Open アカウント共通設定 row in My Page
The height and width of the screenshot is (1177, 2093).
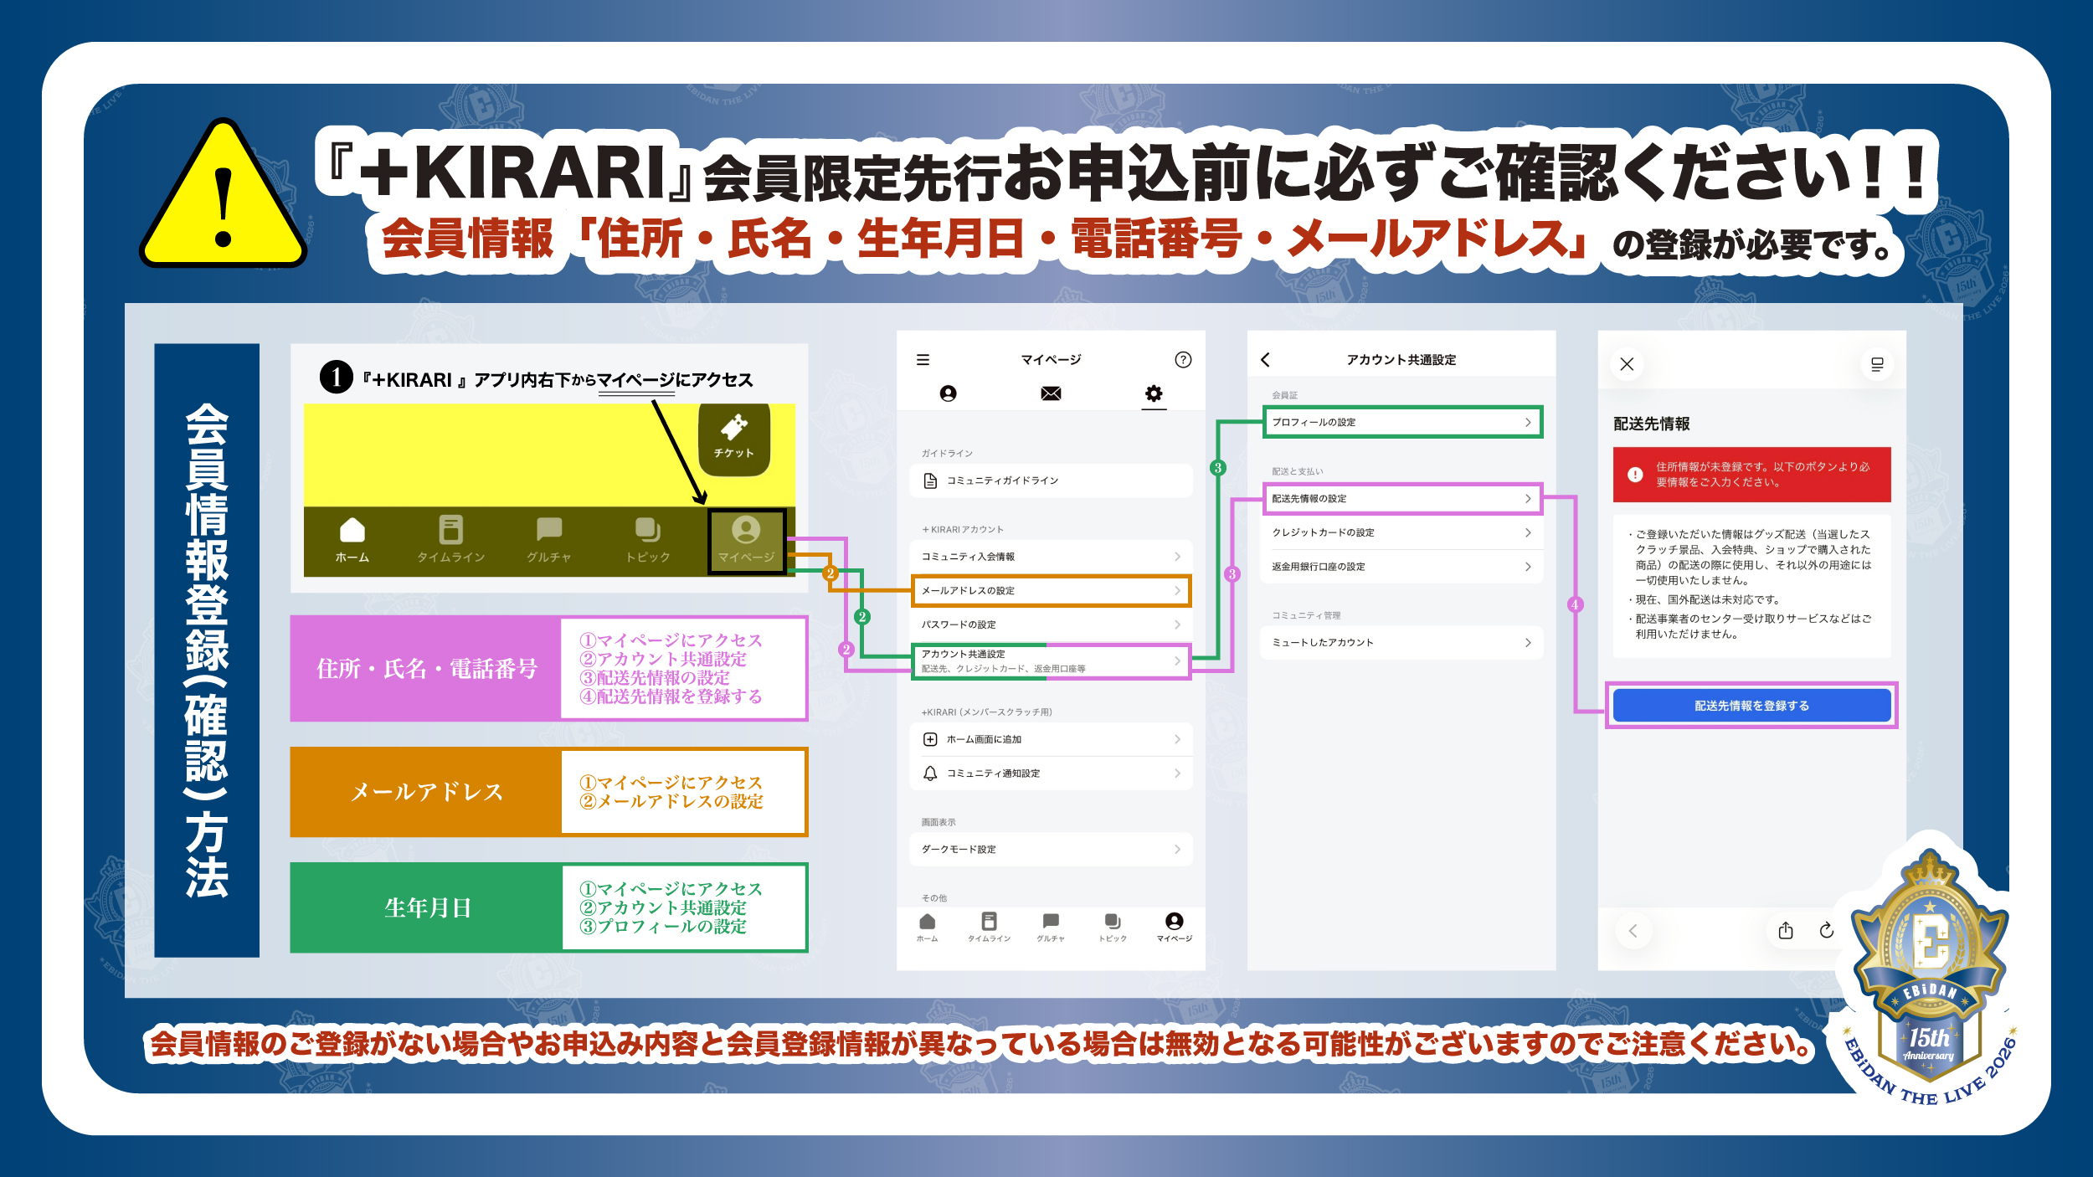tap(1051, 661)
